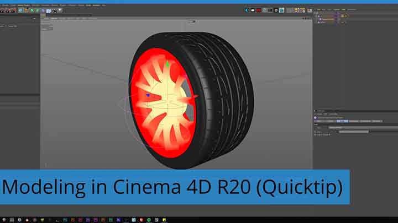The width and height of the screenshot is (398, 223).
Task: Open the Window menu in main menu bar
Action: point(96,6)
